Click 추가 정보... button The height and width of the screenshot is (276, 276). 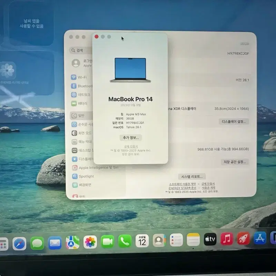tap(131, 138)
